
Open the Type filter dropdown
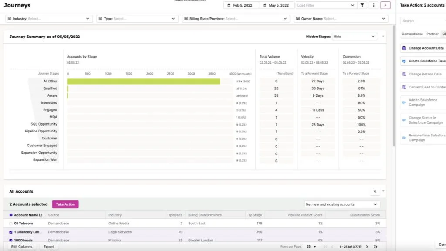click(137, 19)
